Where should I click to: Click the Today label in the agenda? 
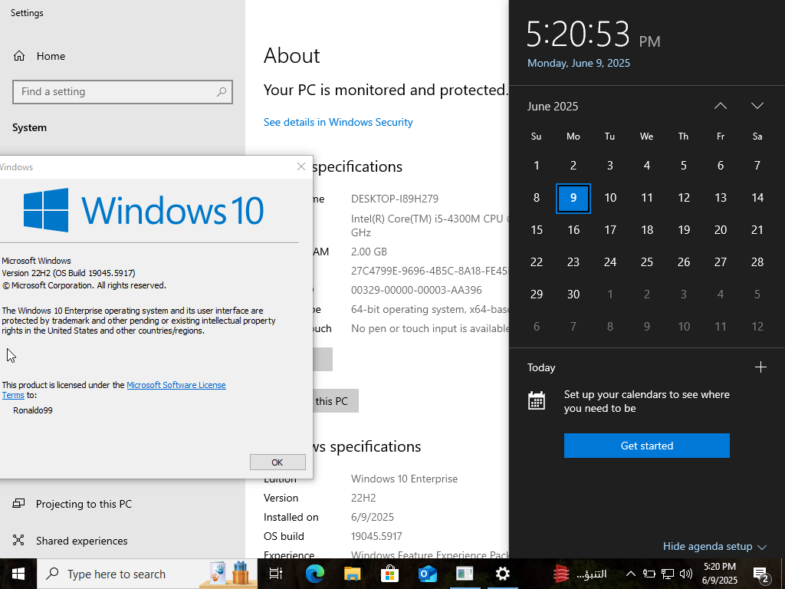(x=541, y=367)
